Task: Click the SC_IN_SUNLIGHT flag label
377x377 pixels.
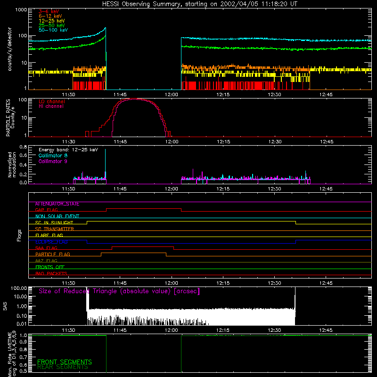Action: [54, 222]
